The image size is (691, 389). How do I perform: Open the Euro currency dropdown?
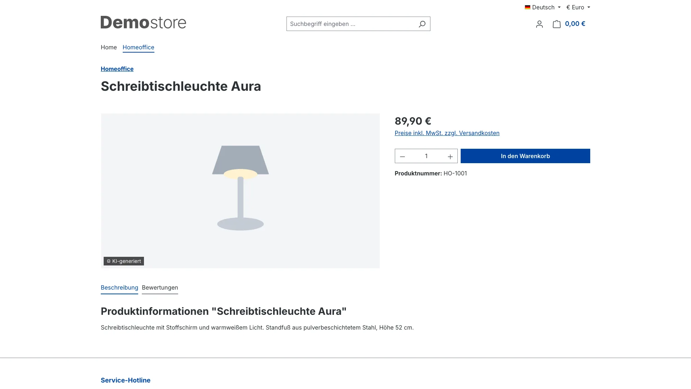(578, 7)
